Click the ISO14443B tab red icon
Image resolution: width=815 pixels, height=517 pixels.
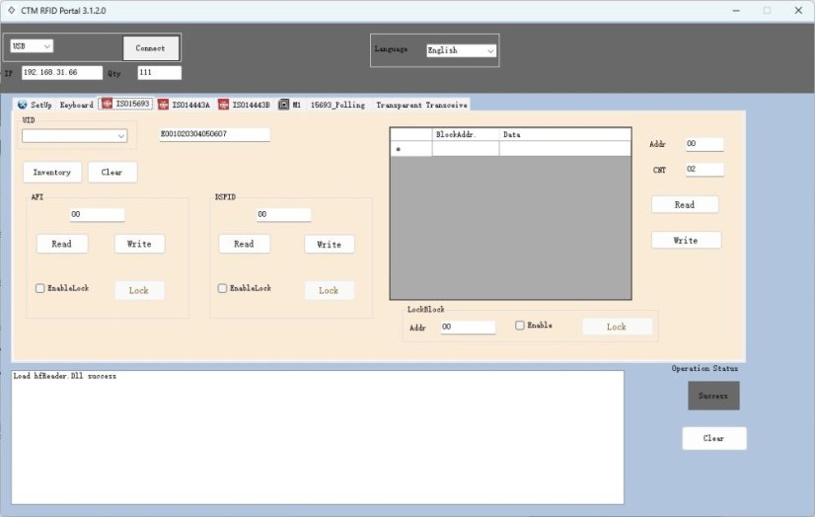coord(224,105)
